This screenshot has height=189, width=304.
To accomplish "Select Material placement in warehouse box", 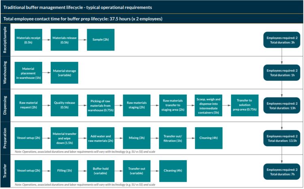I will [28, 73].
